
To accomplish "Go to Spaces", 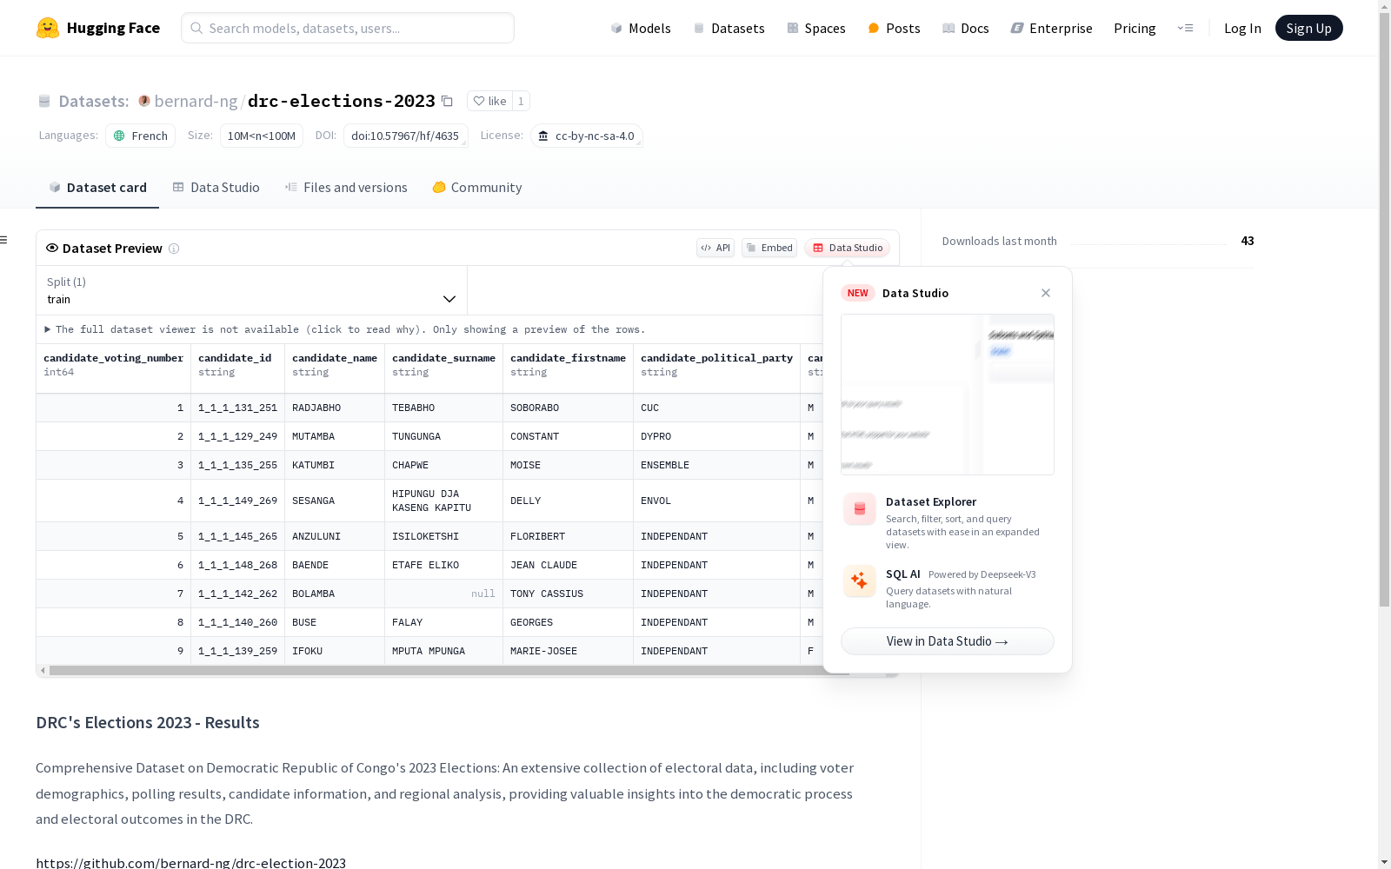I will pyautogui.click(x=816, y=28).
